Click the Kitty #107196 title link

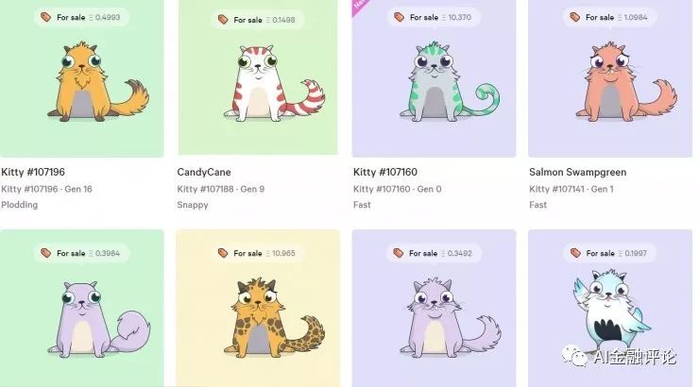point(33,172)
